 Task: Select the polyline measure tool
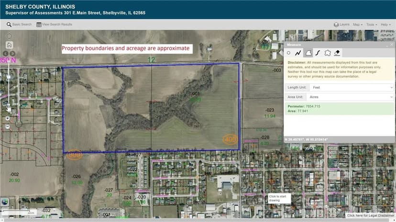pos(298,53)
